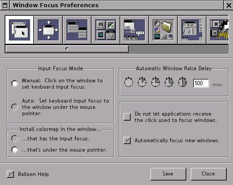
Task: Select the Window Focus preferences icon
Action: pos(19,30)
